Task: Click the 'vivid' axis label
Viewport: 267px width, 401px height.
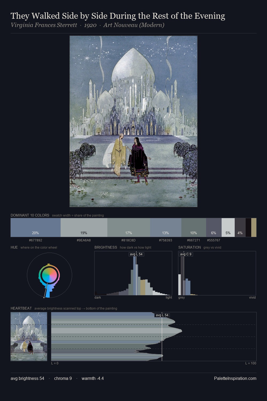Action: (252, 298)
